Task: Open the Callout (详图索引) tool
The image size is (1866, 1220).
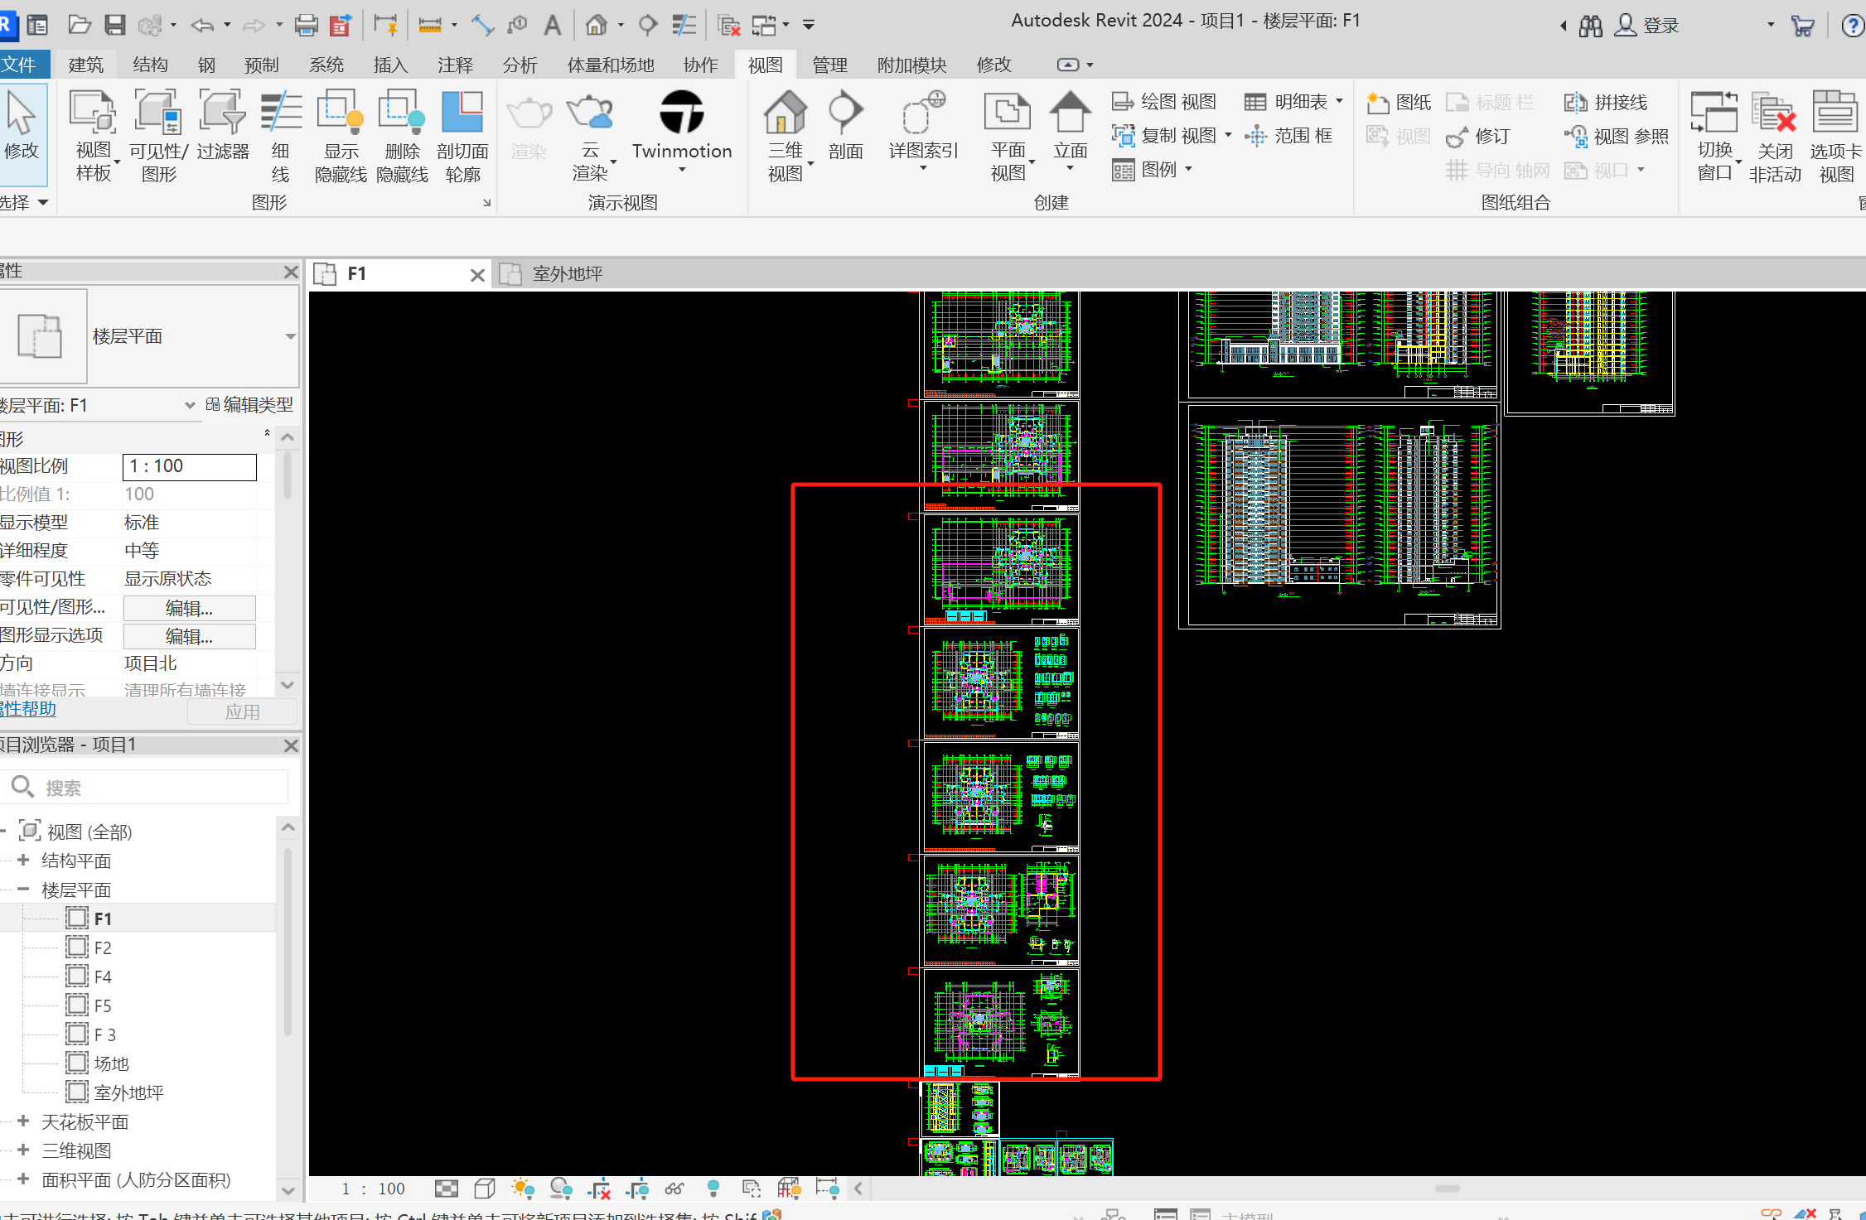Action: point(923,129)
